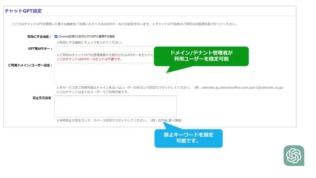
Task: Click the red APIキーのセットは不要です note
Action: click(x=89, y=59)
